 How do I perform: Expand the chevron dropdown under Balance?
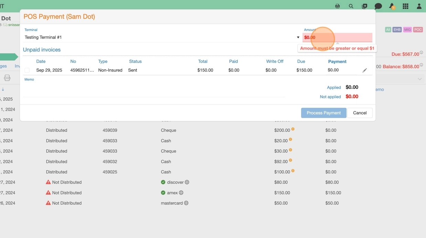[419, 79]
